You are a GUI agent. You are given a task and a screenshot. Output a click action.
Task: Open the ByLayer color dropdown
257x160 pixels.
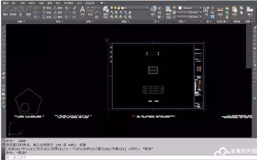click(190, 8)
